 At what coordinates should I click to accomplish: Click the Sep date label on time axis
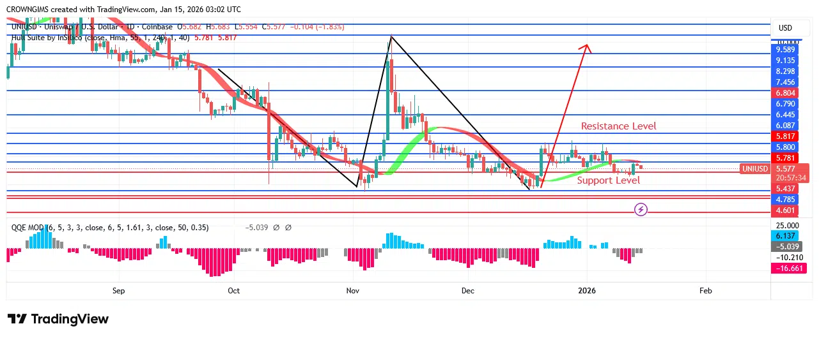click(x=118, y=291)
